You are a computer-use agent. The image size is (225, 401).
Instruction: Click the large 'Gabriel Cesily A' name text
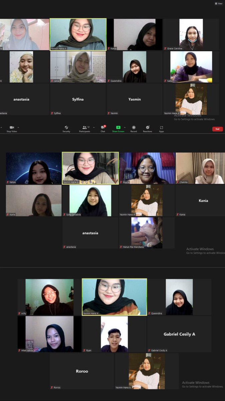pyautogui.click(x=179, y=334)
